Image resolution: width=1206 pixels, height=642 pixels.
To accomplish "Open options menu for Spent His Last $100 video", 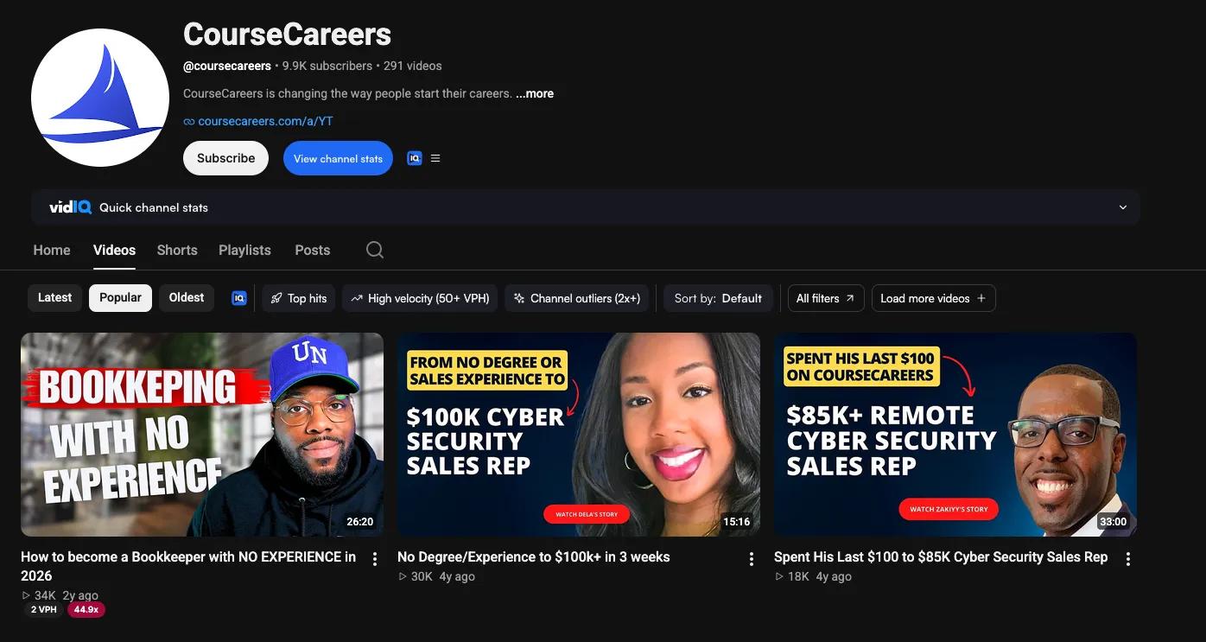I will pyautogui.click(x=1128, y=559).
